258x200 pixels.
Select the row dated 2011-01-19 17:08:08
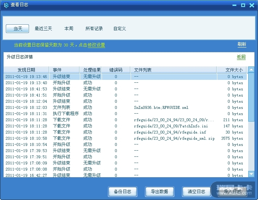pyautogui.click(x=125, y=169)
